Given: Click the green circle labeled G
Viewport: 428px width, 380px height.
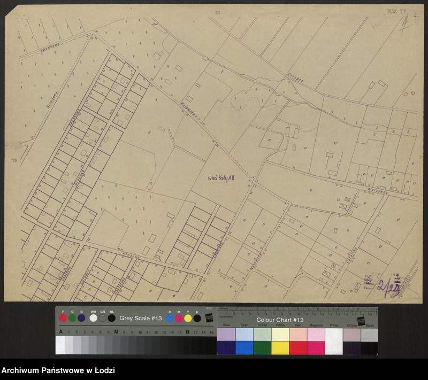Looking at the screenshot, I should tap(72, 318).
